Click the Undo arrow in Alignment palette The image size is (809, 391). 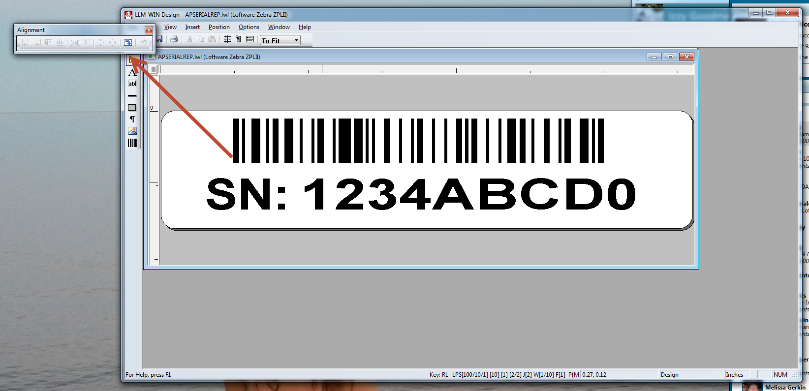pos(143,43)
